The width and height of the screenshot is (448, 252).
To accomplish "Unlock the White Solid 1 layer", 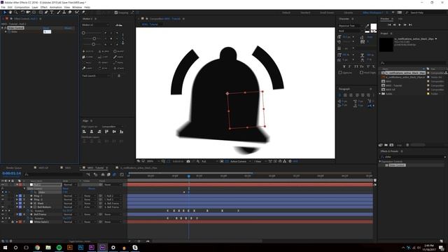I will [13, 222].
